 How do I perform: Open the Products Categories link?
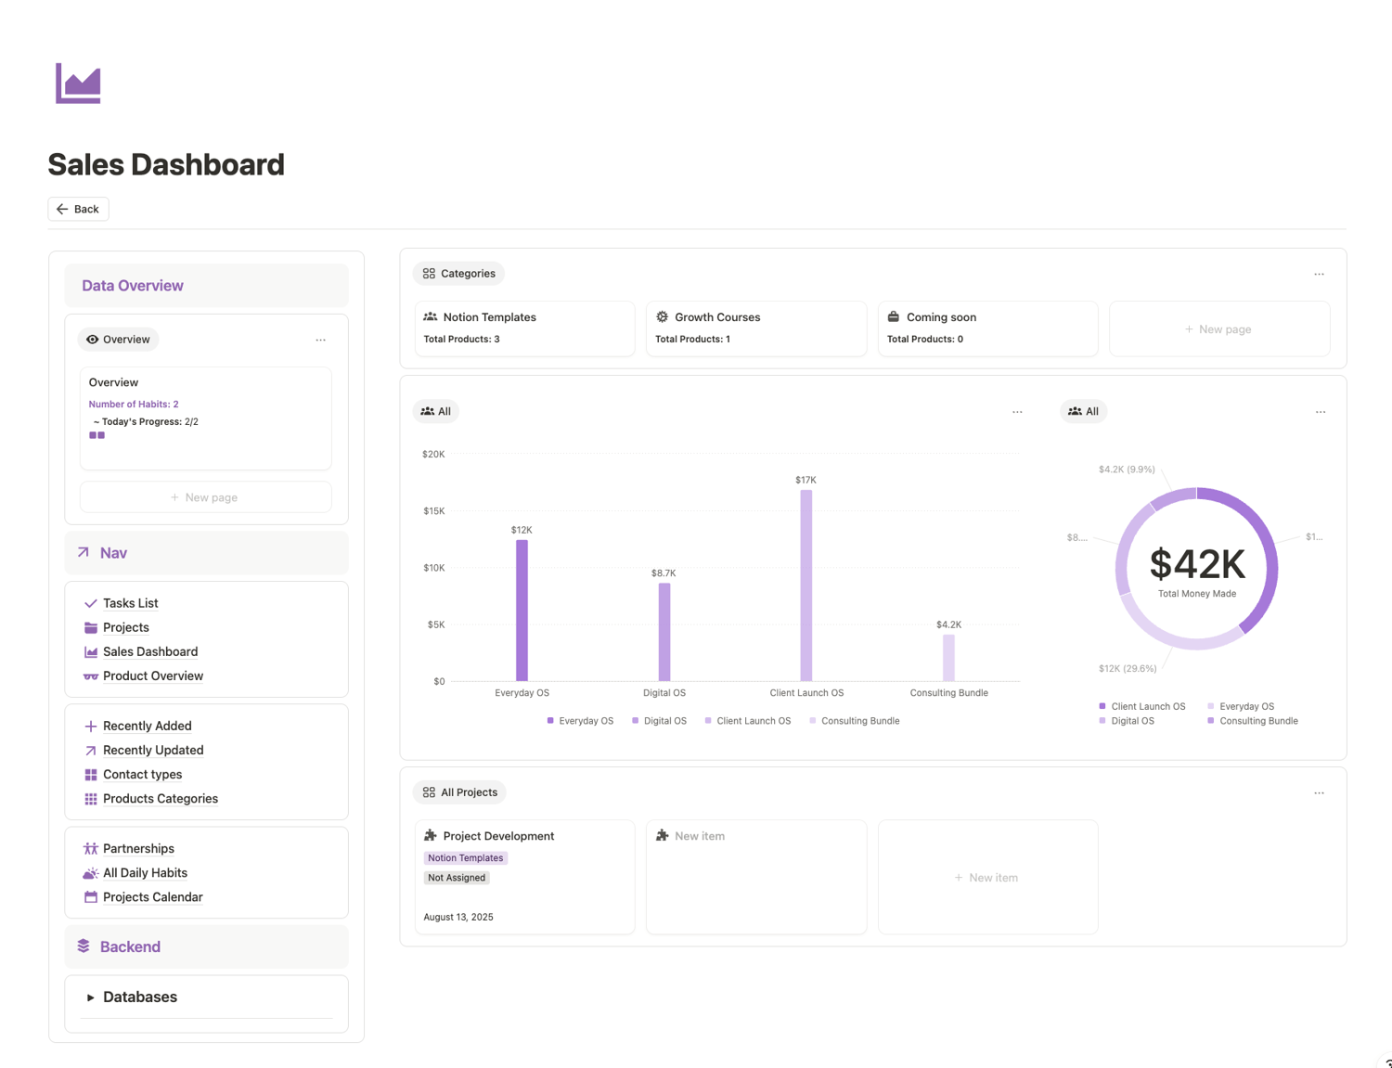161,798
